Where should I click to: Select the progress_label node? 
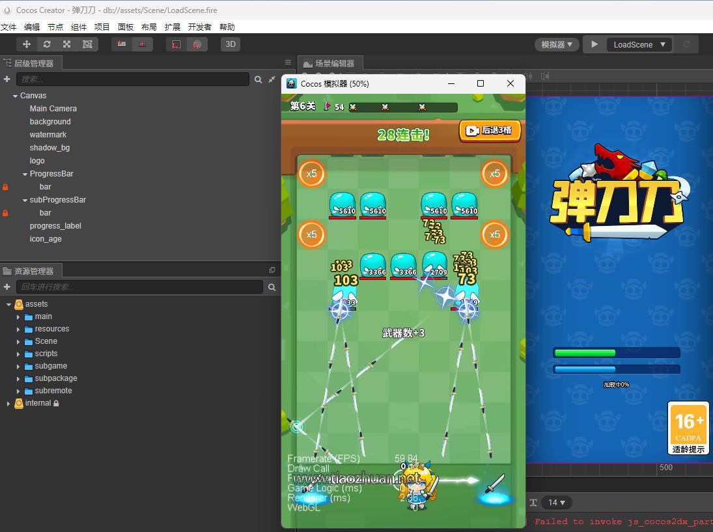coord(55,226)
